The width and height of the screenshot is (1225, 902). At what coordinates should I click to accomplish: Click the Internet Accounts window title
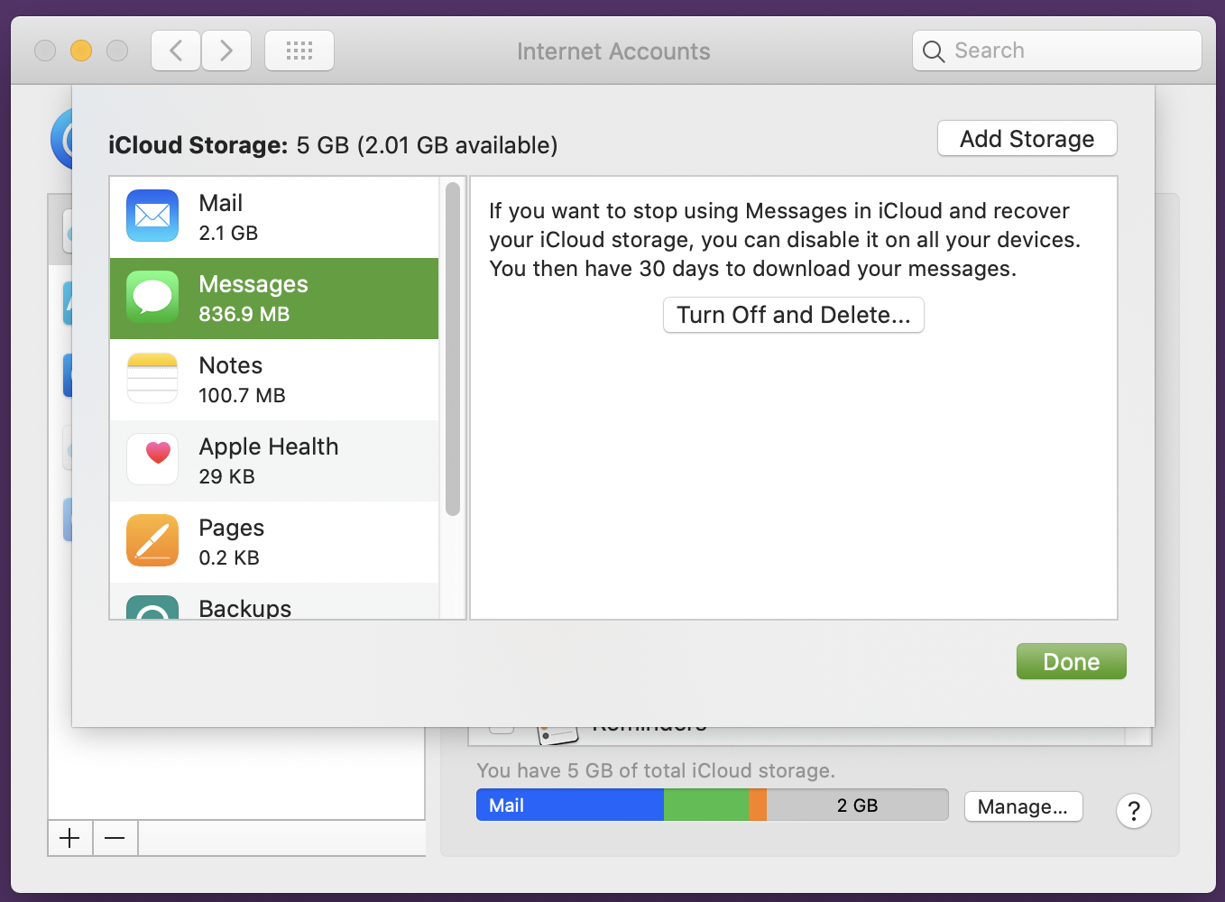(x=613, y=51)
